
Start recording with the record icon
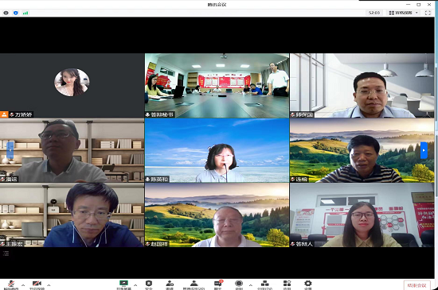pos(239,284)
